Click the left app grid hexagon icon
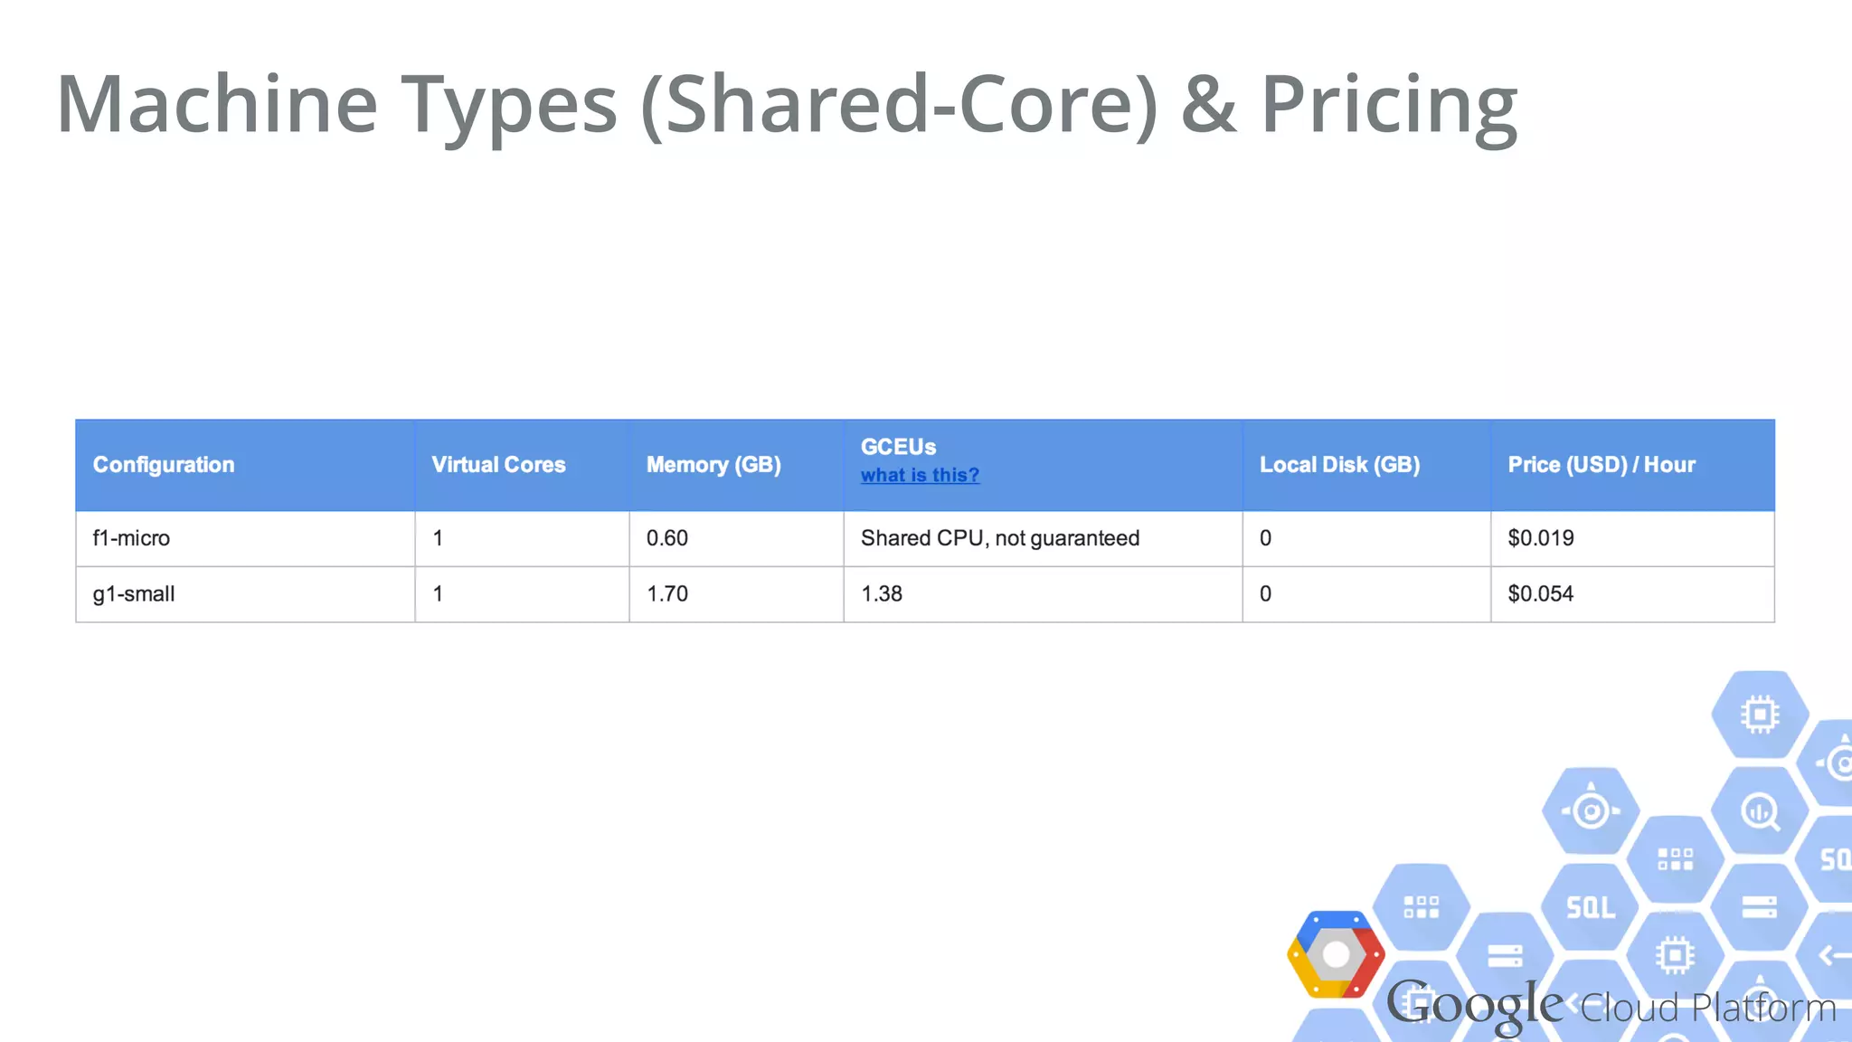 click(1421, 907)
